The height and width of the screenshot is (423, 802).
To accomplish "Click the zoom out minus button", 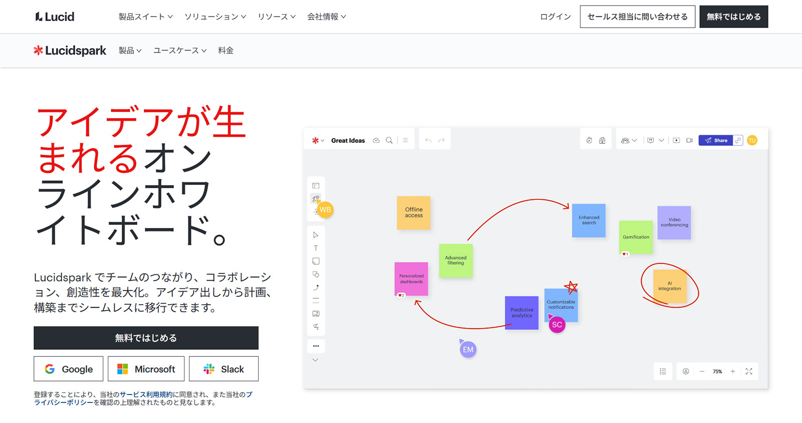I will click(702, 371).
